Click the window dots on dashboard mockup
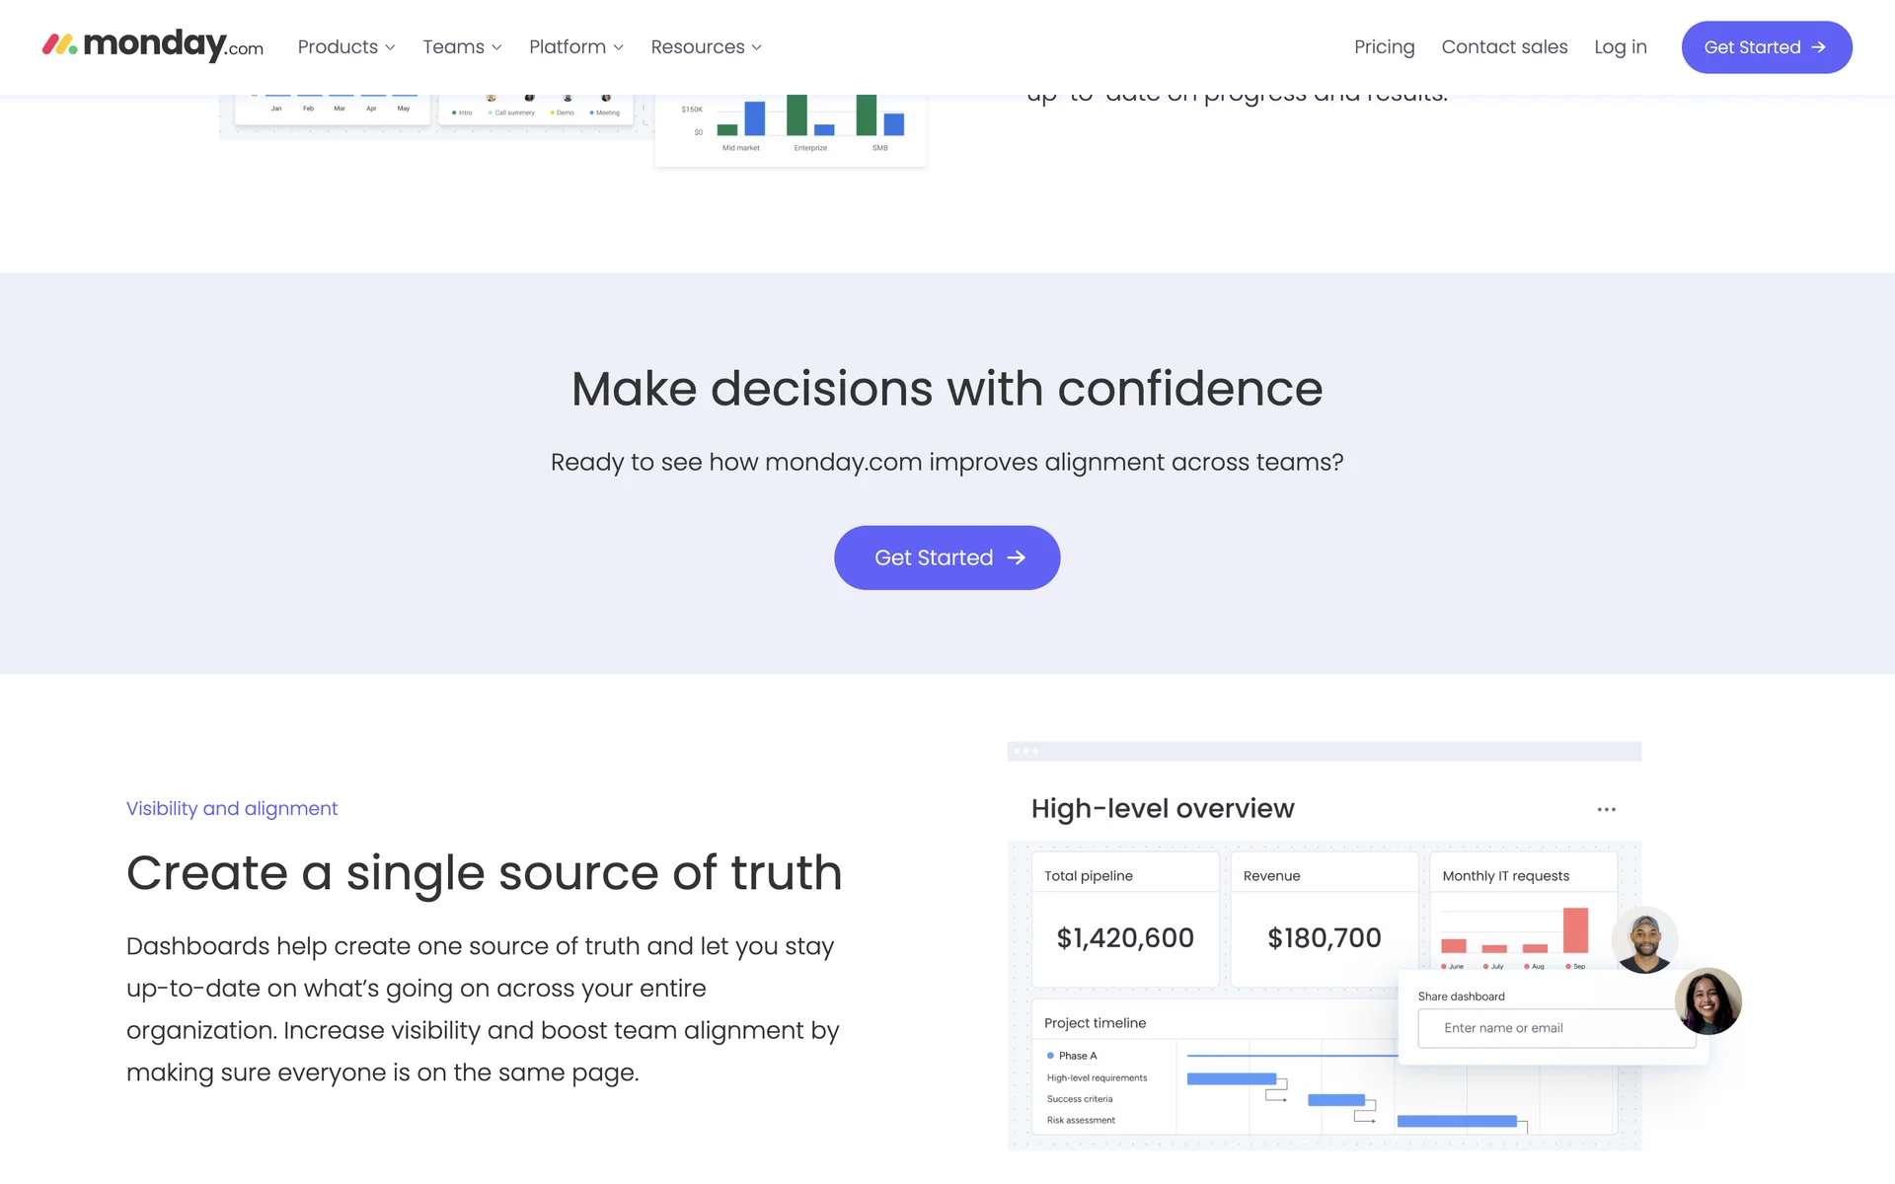 pos(1026,752)
